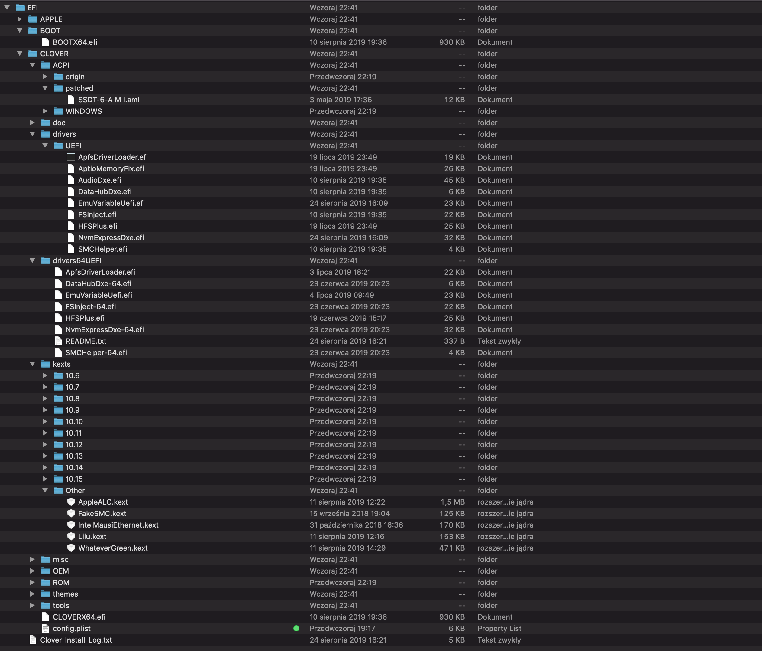The height and width of the screenshot is (651, 762).
Task: Select the DataHubDxe-64.efi file name
Action: coord(98,283)
